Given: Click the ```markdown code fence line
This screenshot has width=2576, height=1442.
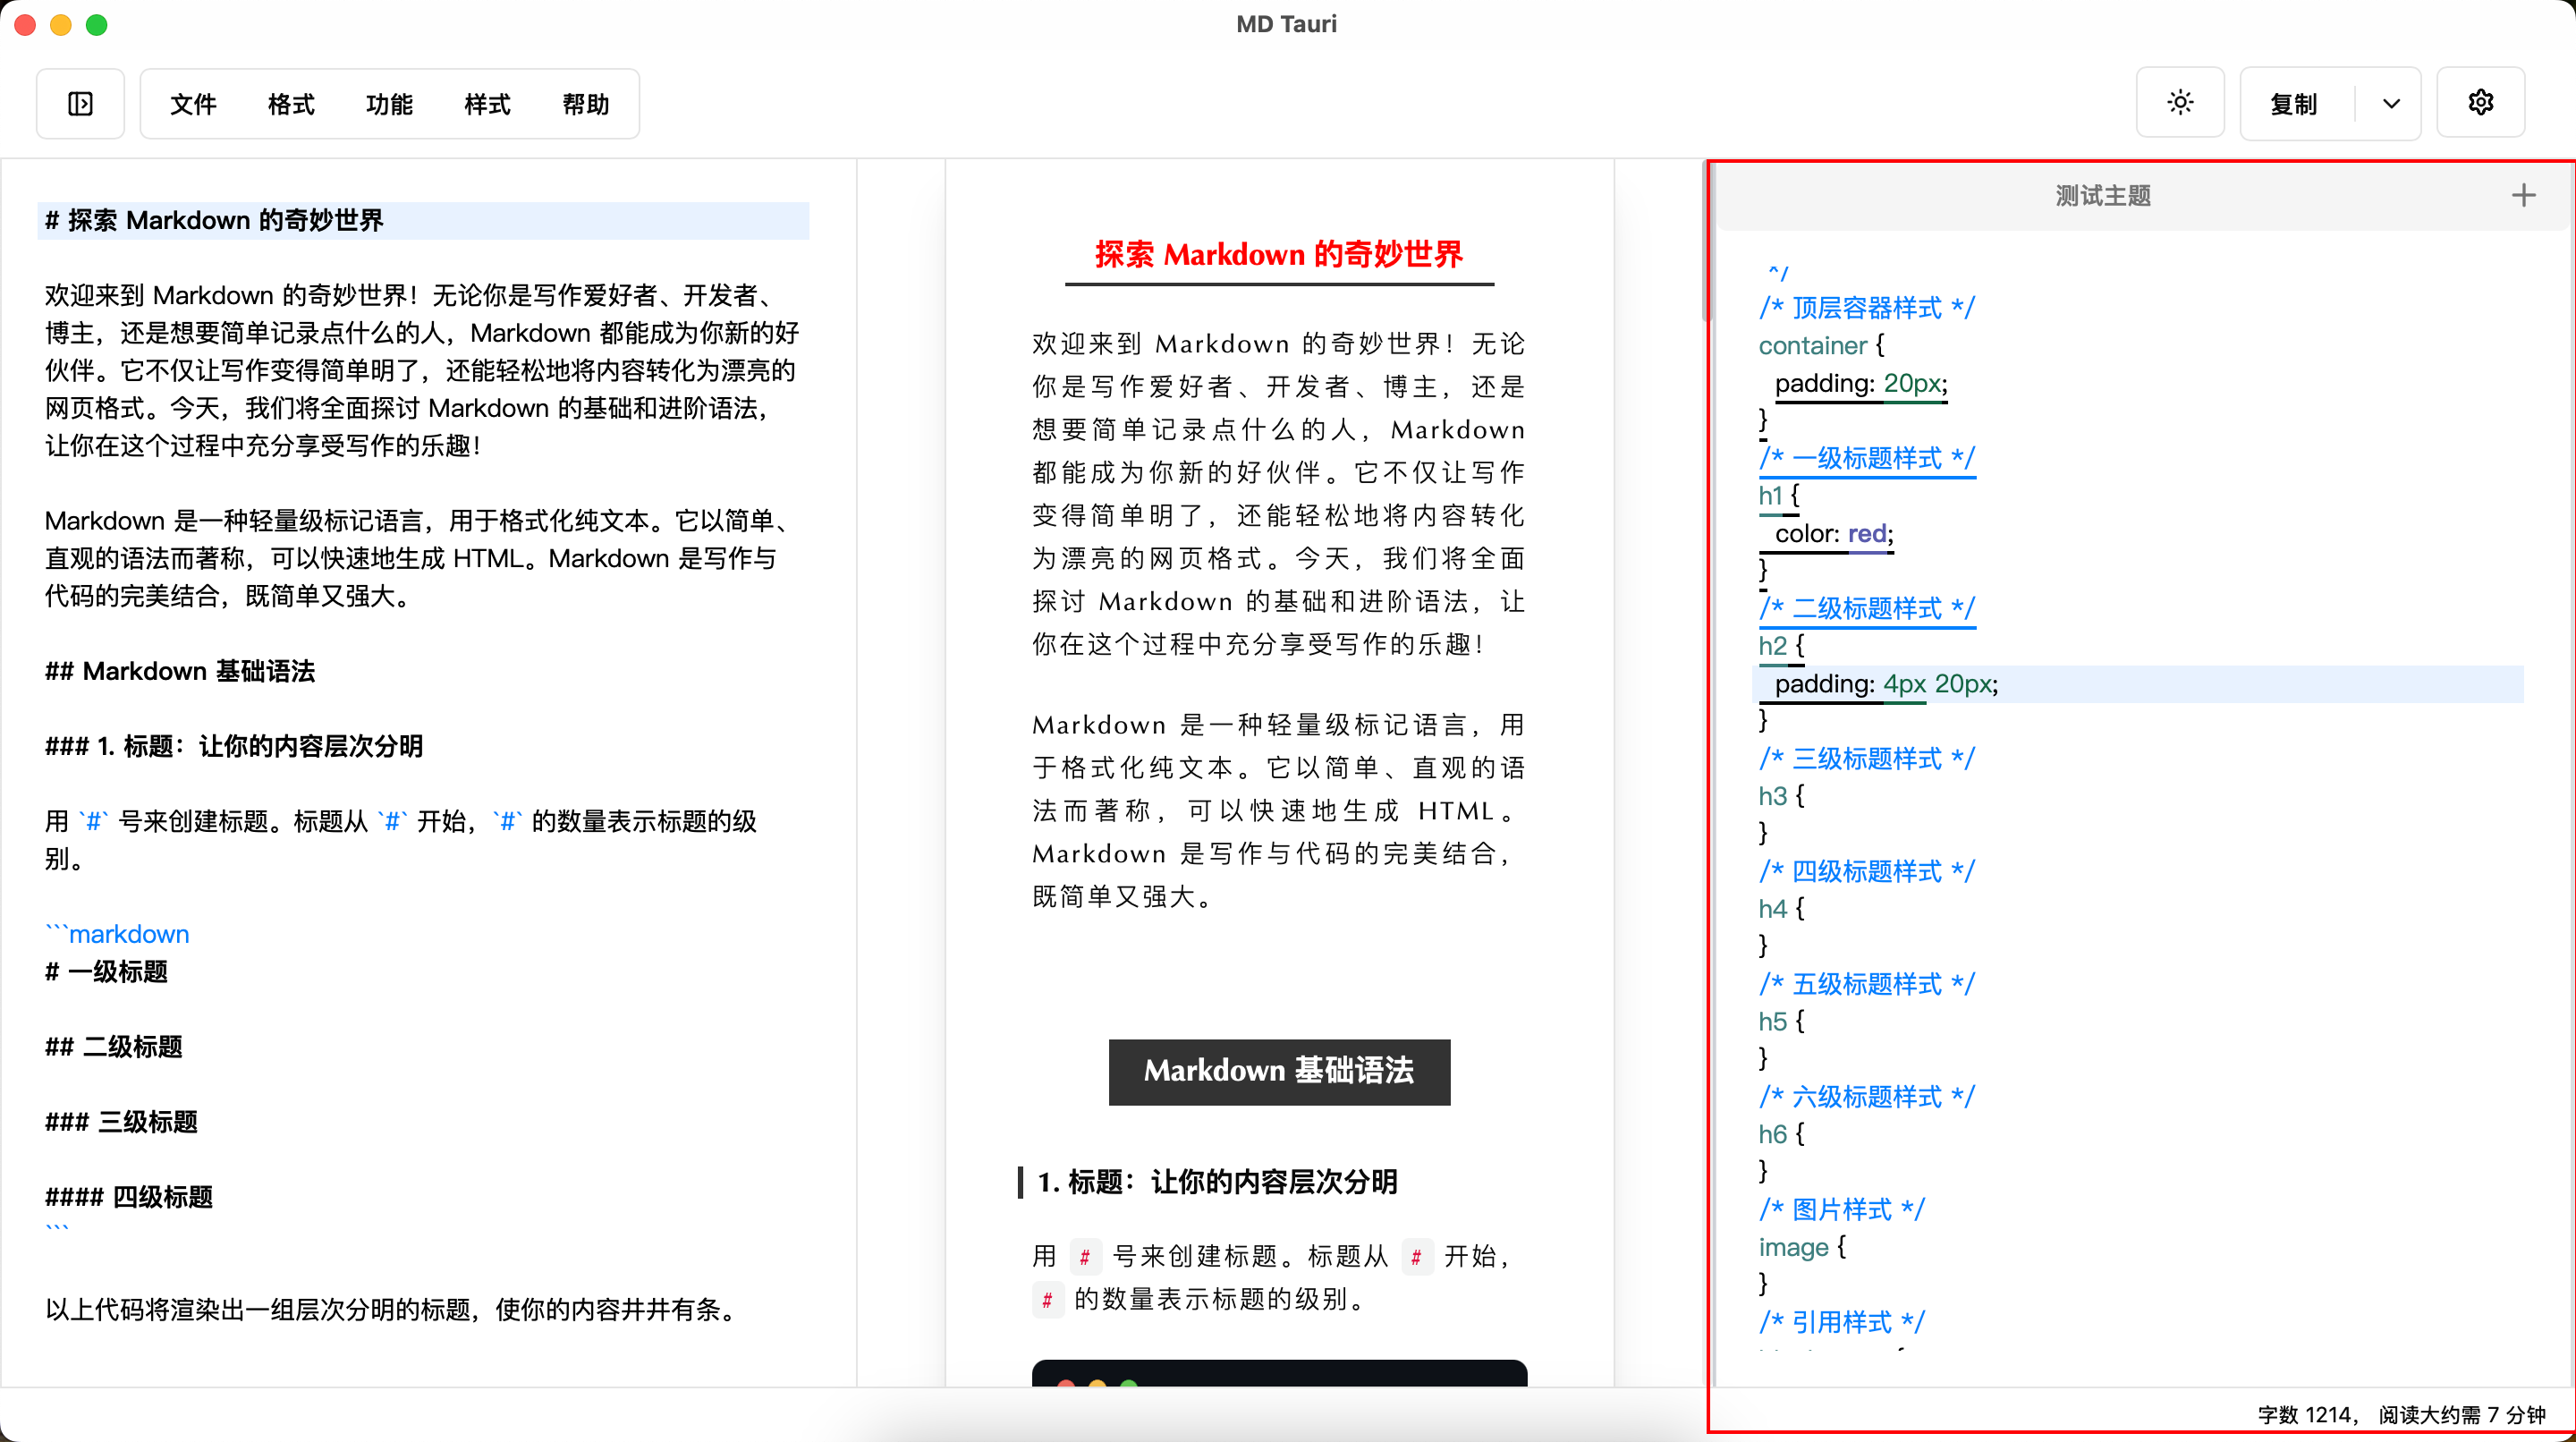Looking at the screenshot, I should [x=118, y=934].
